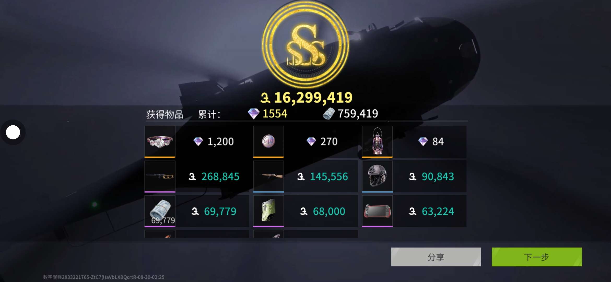611x282 pixels.
Task: Tap the cash roll item thumbnail
Action: coord(160,211)
